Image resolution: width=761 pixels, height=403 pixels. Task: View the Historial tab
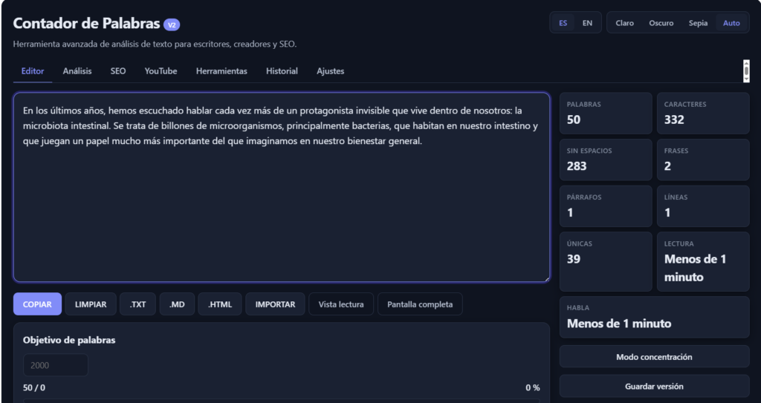pos(282,71)
